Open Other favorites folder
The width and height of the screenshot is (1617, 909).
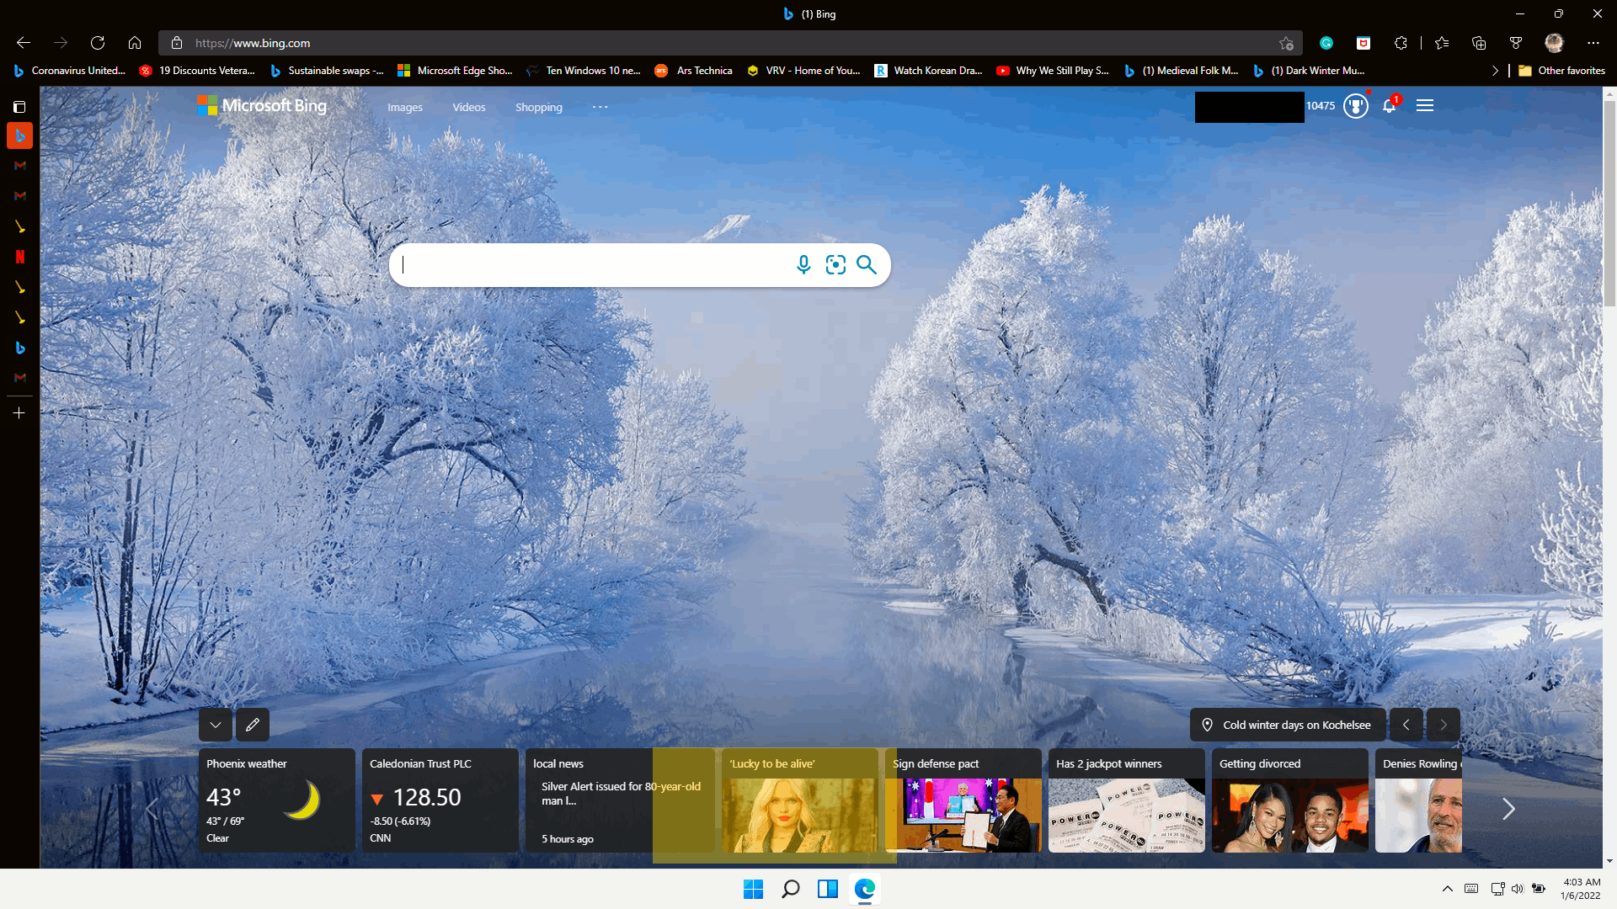click(1561, 71)
